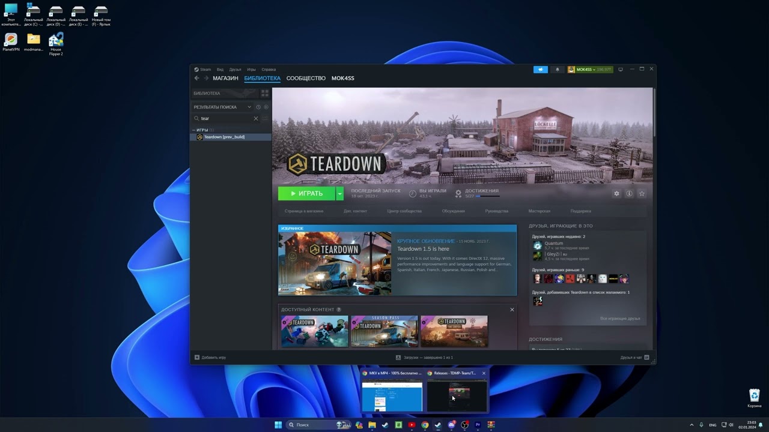Open Teardown guides (Руководства) link
This screenshot has height=432, width=769.
[497, 211]
